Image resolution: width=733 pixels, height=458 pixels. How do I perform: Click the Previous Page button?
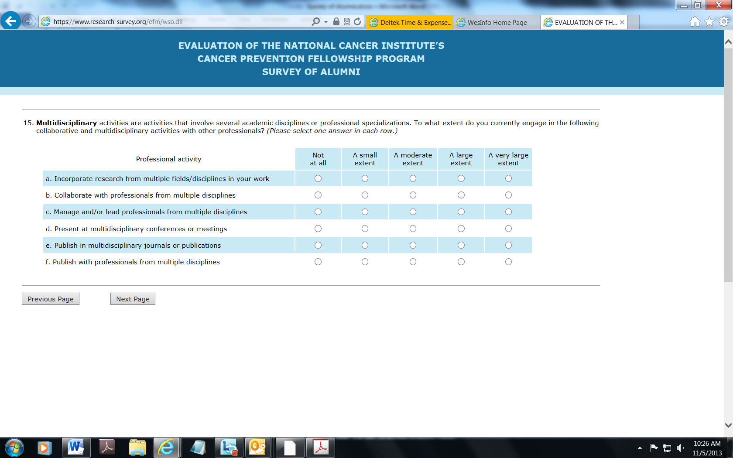pos(51,299)
